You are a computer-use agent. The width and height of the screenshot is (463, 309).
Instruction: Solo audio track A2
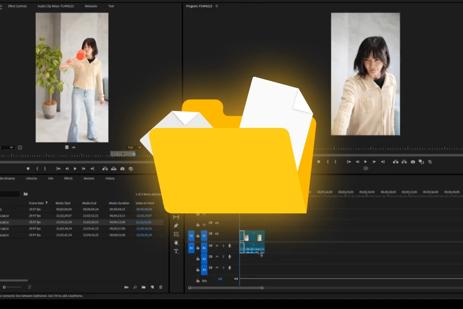[223, 257]
